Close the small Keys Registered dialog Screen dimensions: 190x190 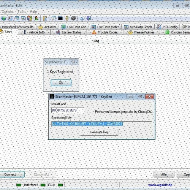click(73, 62)
